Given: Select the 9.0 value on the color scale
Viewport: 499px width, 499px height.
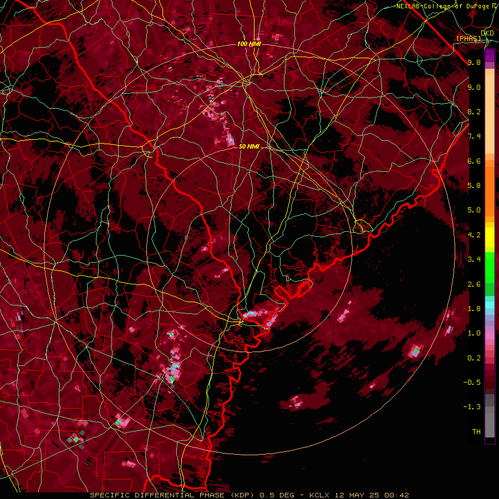Looking at the screenshot, I should pyautogui.click(x=474, y=87).
